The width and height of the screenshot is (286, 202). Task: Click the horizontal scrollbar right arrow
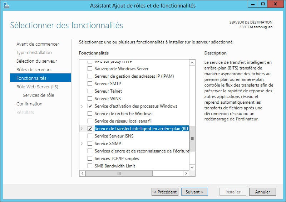point(186,173)
